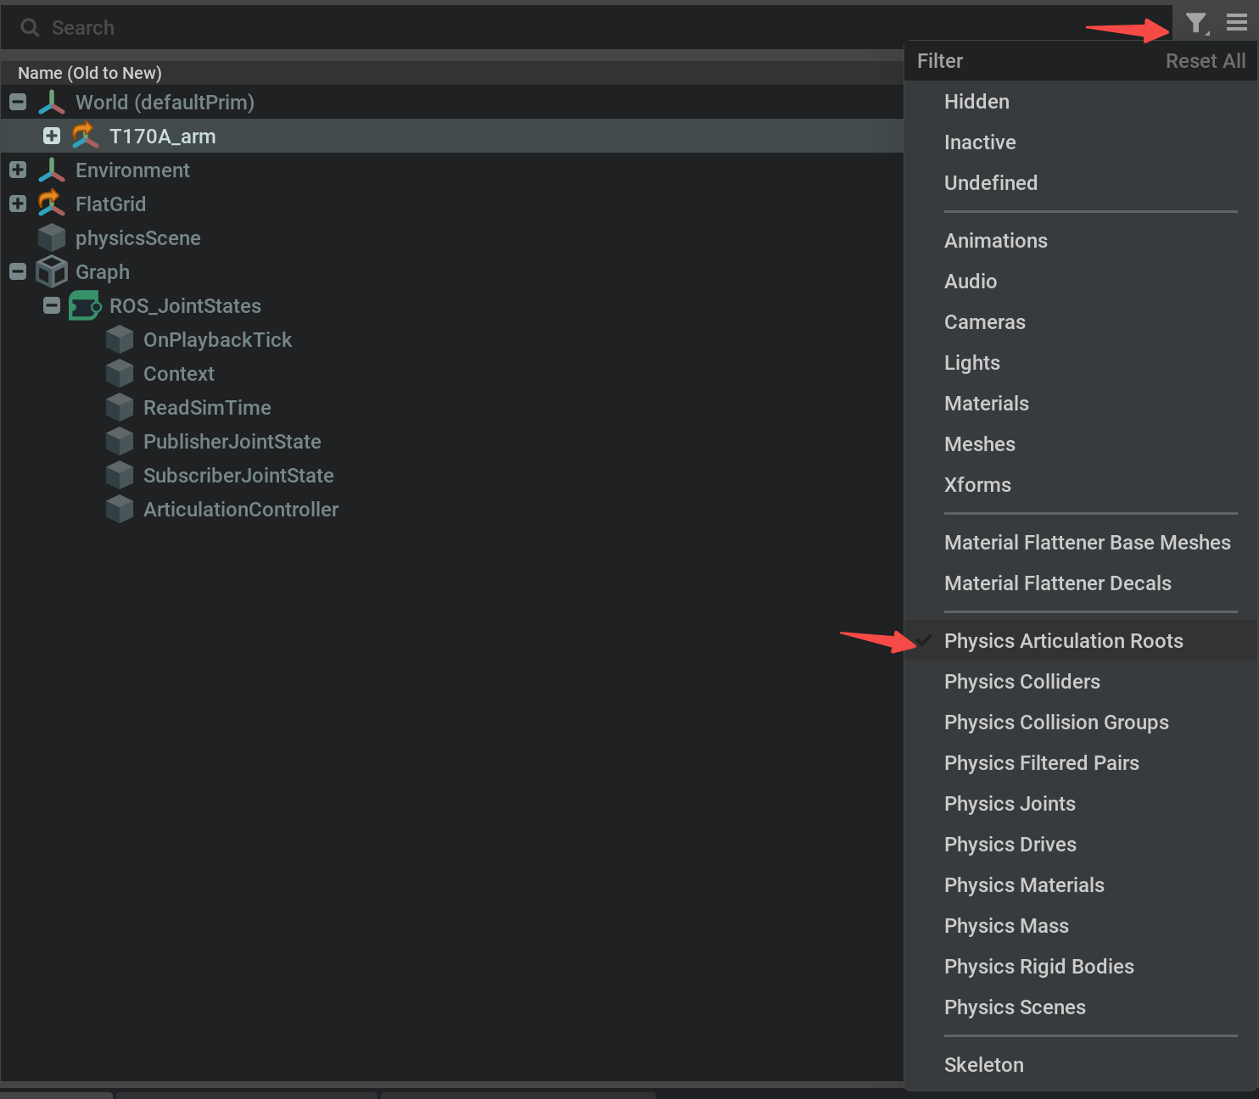The height and width of the screenshot is (1099, 1259).
Task: Select Physics Scenes filter entry
Action: tap(1080, 1007)
